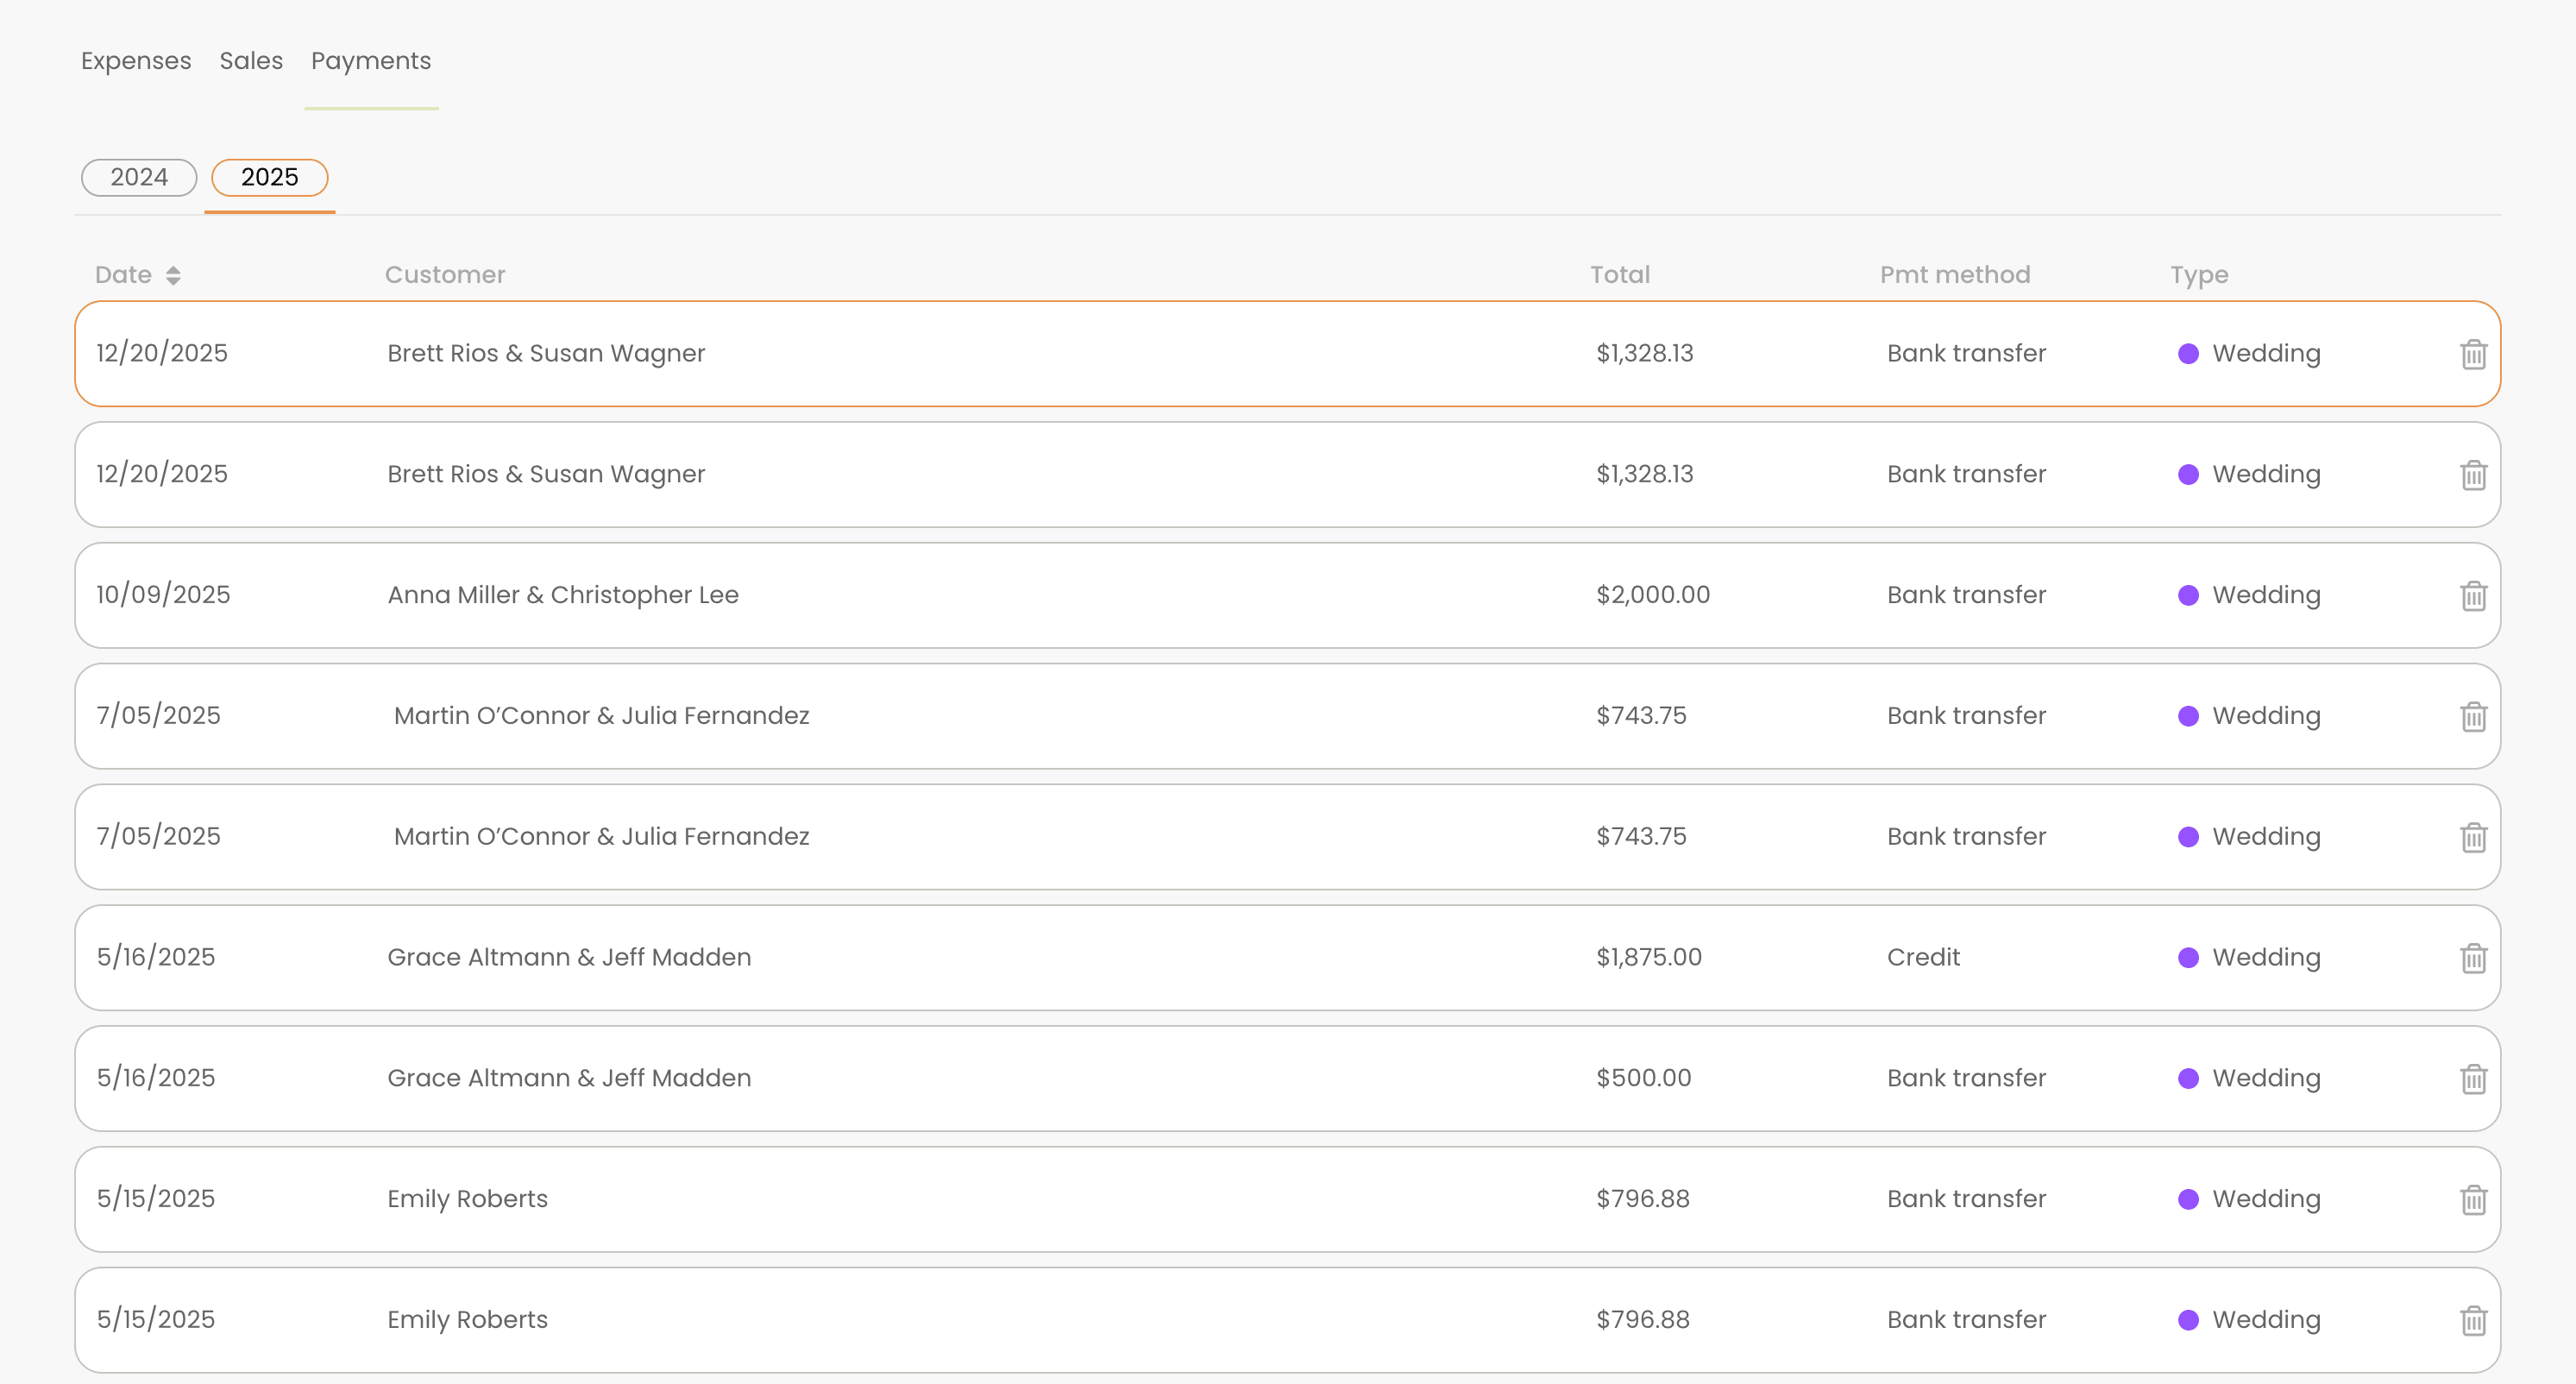The width and height of the screenshot is (2576, 1384).
Task: Select the 2024 year filter
Action: pyautogui.click(x=139, y=177)
